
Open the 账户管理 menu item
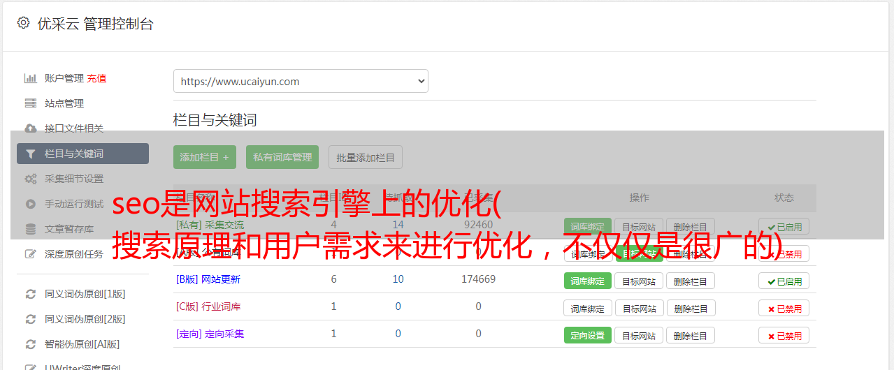pos(64,78)
